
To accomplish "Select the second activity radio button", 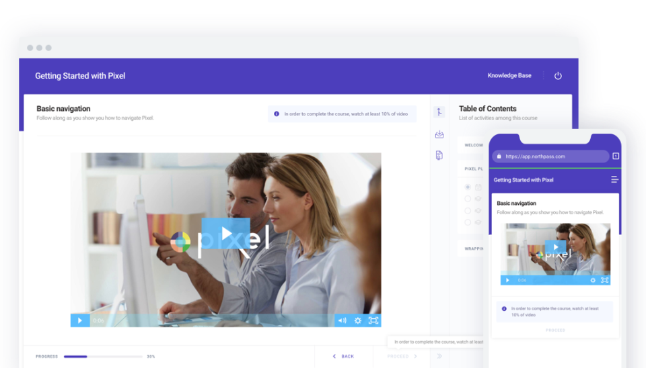I will [468, 199].
